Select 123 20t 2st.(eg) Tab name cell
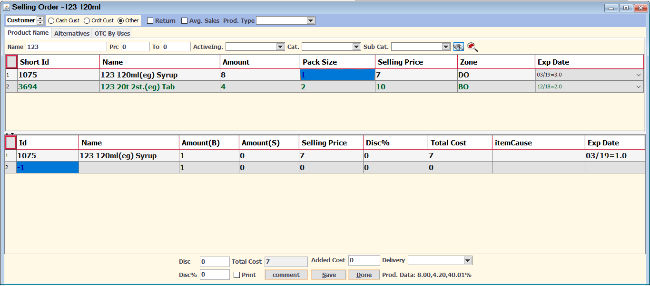Viewport: 650px width, 286px height. point(160,86)
